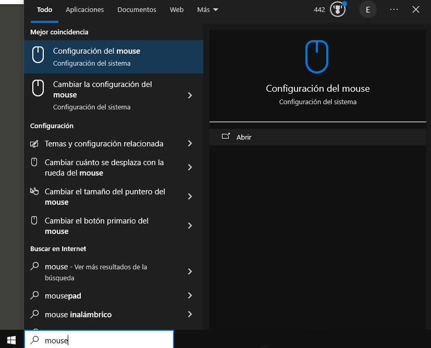Select the Web search tab
This screenshot has height=348, width=431.
[177, 10]
